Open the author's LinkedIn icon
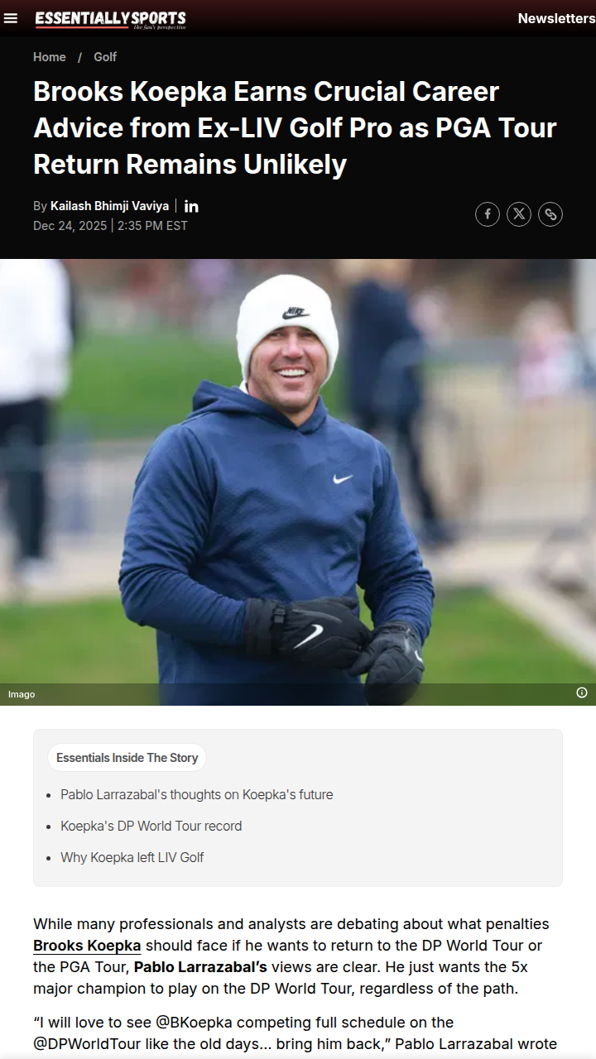Screen dimensions: 596x1059 click(191, 206)
